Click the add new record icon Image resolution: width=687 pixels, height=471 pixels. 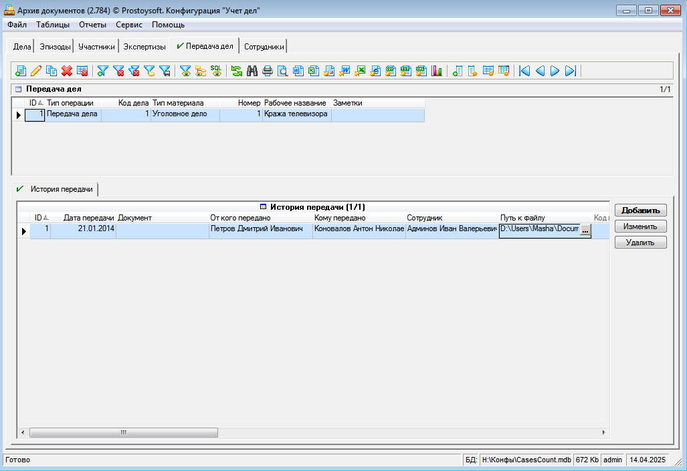(x=21, y=71)
